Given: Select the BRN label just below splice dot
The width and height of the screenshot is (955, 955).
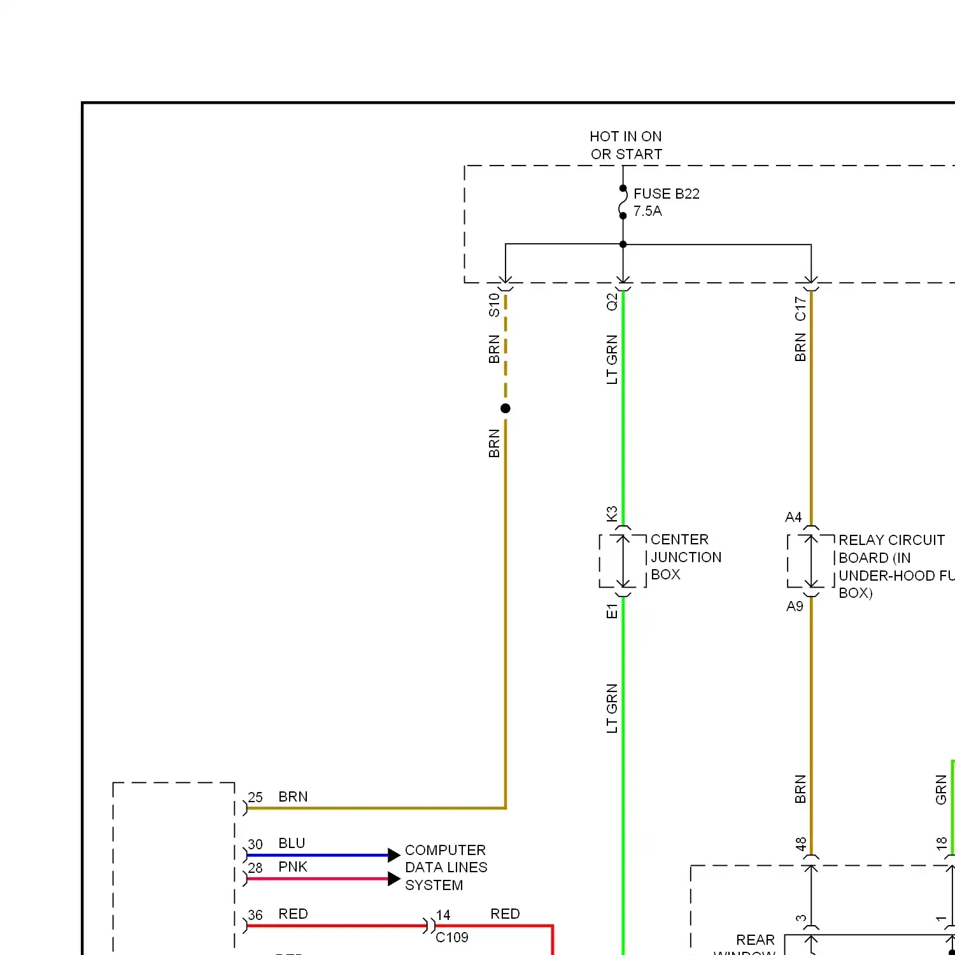Looking at the screenshot, I should tap(494, 444).
